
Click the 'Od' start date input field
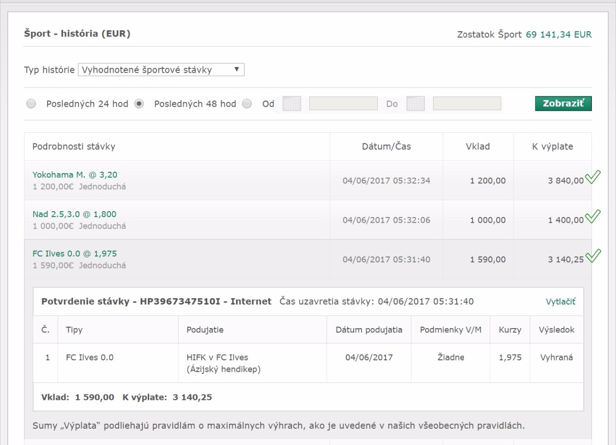[x=343, y=103]
